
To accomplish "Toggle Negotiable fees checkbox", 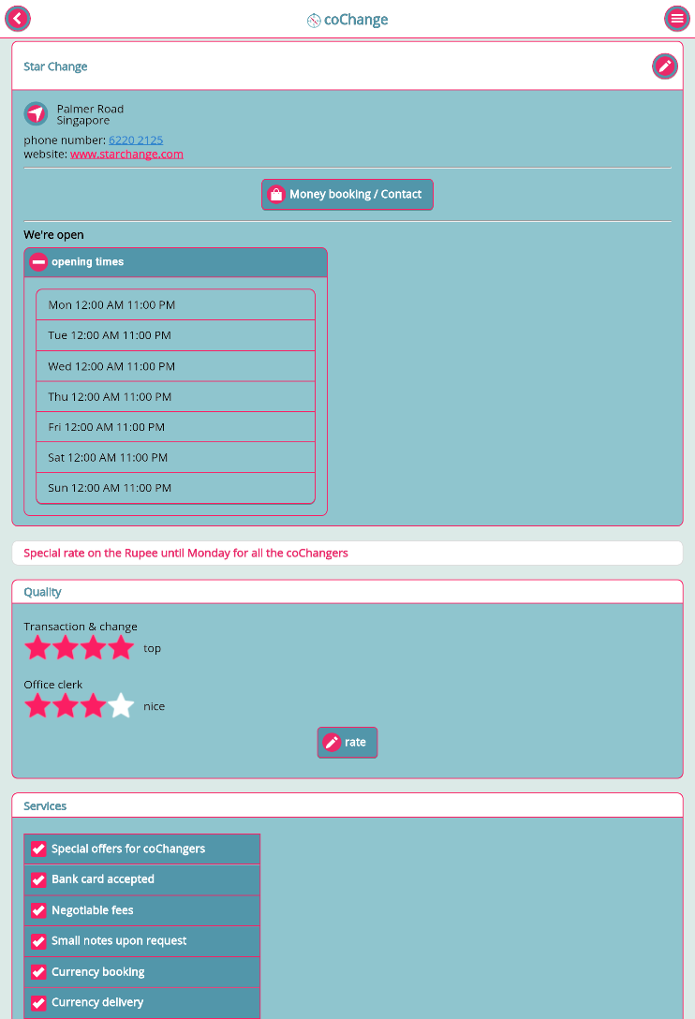I will [x=38, y=910].
